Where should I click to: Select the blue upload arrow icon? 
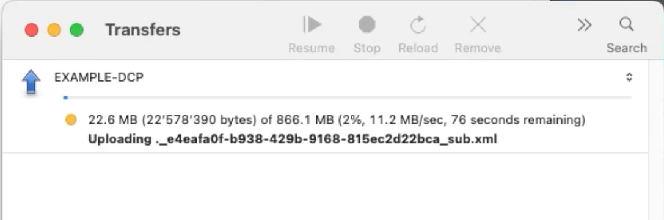tap(31, 82)
